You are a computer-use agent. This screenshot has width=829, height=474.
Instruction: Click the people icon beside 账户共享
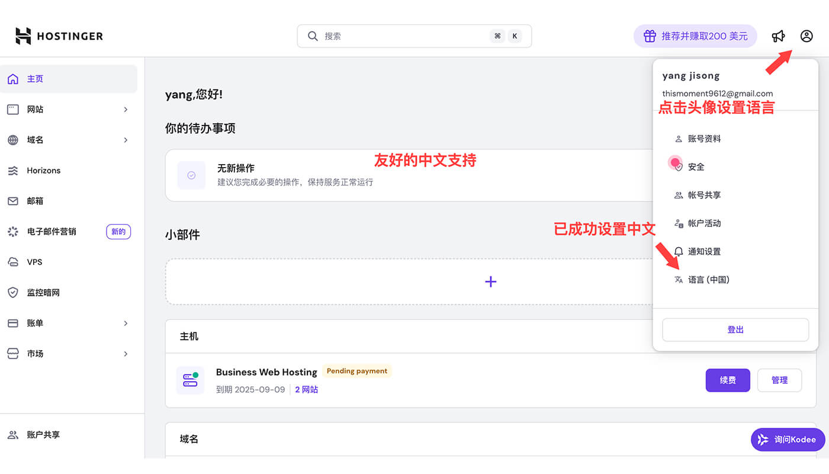13,435
